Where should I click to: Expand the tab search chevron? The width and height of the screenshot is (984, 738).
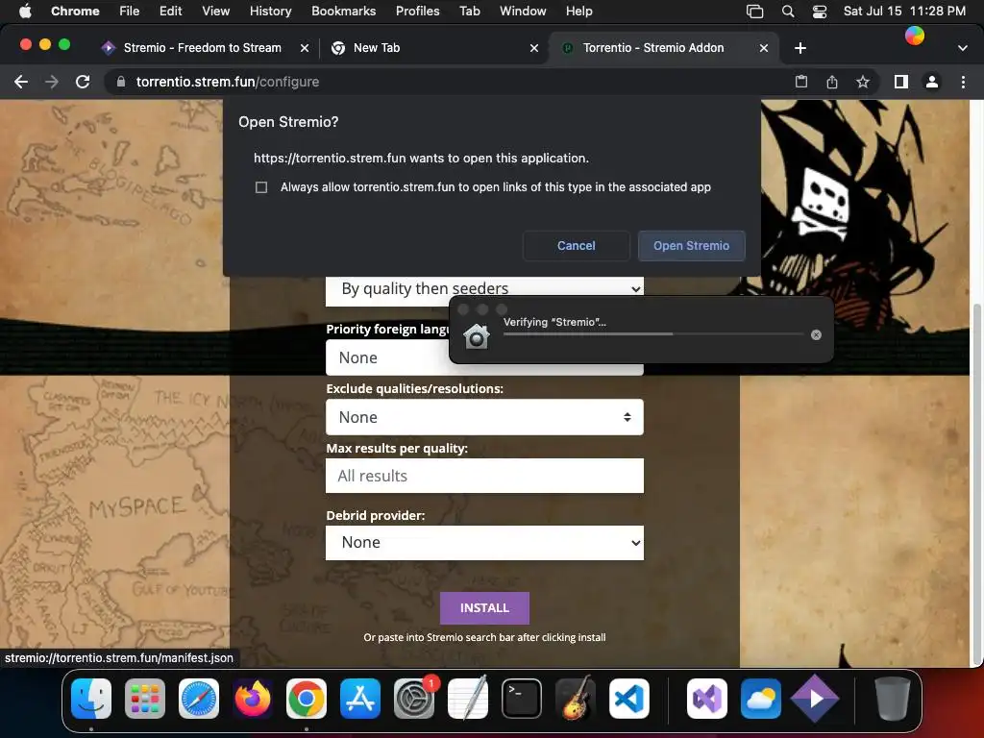(963, 48)
